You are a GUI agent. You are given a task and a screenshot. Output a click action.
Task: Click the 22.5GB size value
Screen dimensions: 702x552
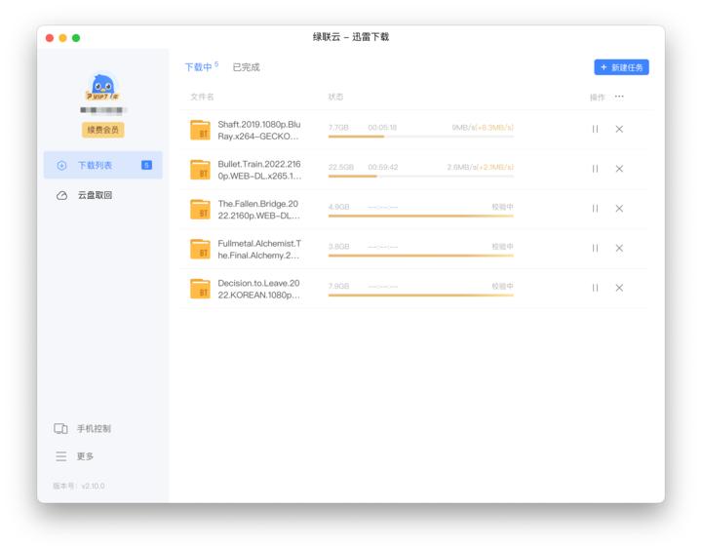tap(341, 167)
